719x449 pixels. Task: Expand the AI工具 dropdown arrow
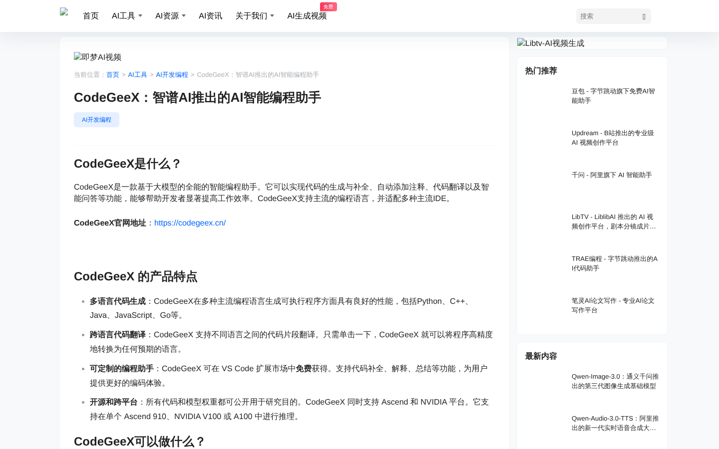coord(140,16)
